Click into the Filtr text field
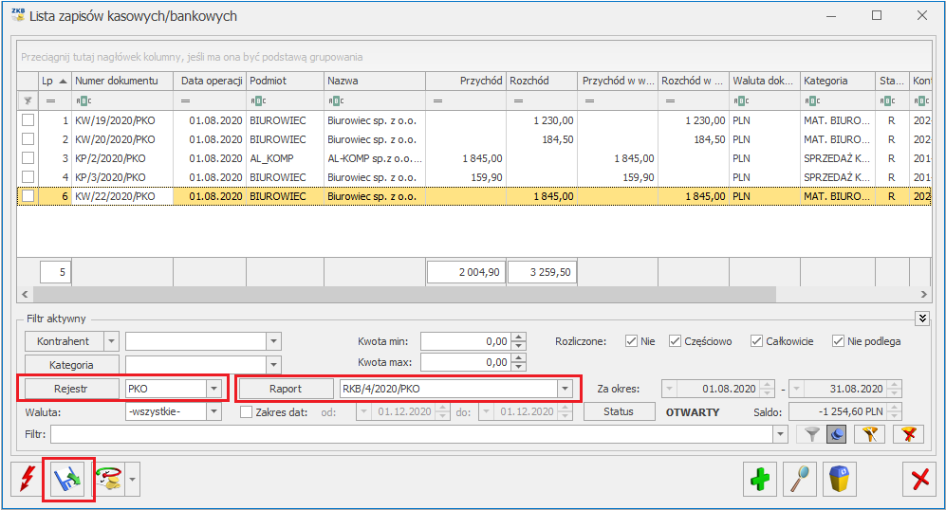The width and height of the screenshot is (946, 510). (412, 434)
